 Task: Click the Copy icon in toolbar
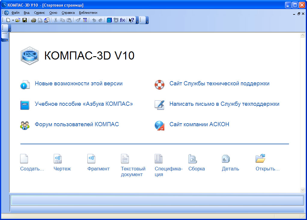(62, 20)
